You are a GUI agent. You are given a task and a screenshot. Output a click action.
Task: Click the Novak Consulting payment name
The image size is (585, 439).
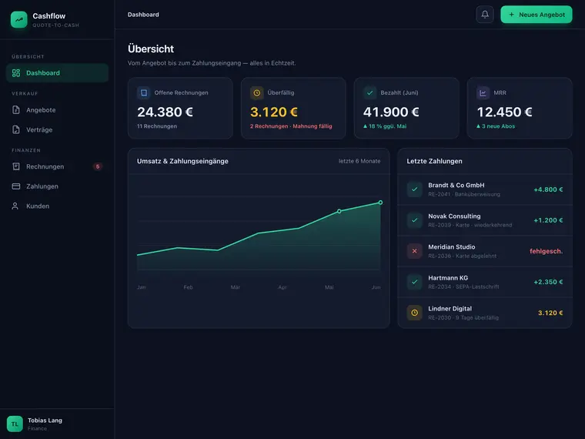coord(454,216)
